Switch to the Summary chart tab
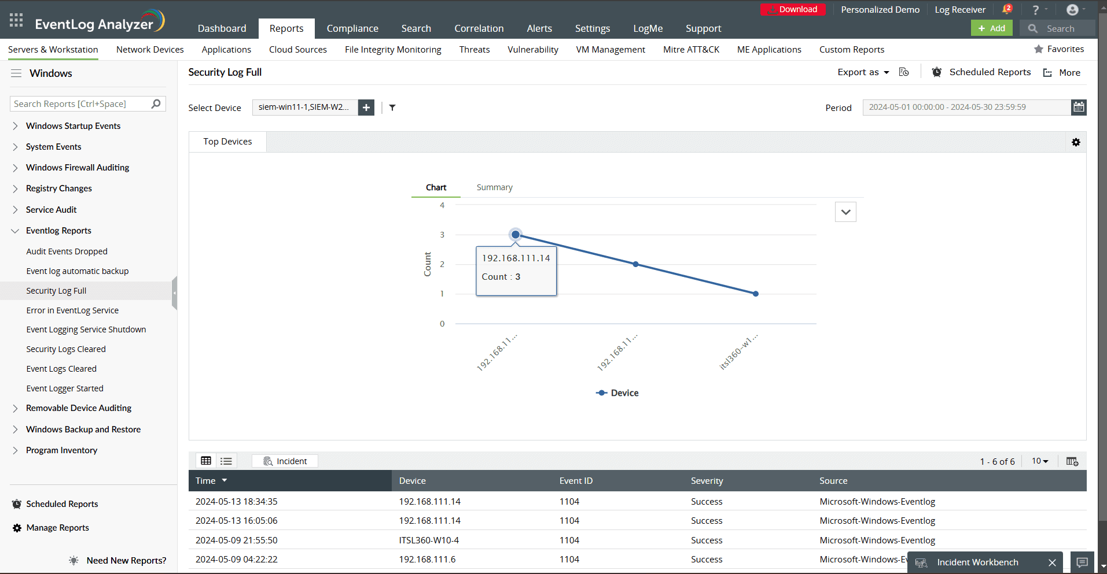Image resolution: width=1107 pixels, height=574 pixels. [495, 187]
